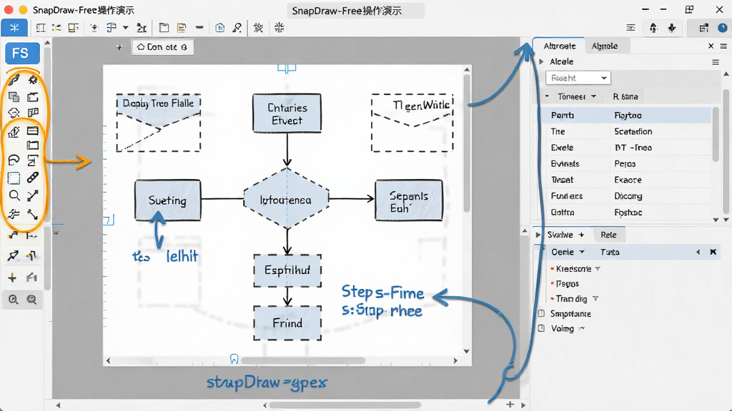Click the plus next to Svadwe
This screenshot has width=732, height=411.
(x=581, y=235)
